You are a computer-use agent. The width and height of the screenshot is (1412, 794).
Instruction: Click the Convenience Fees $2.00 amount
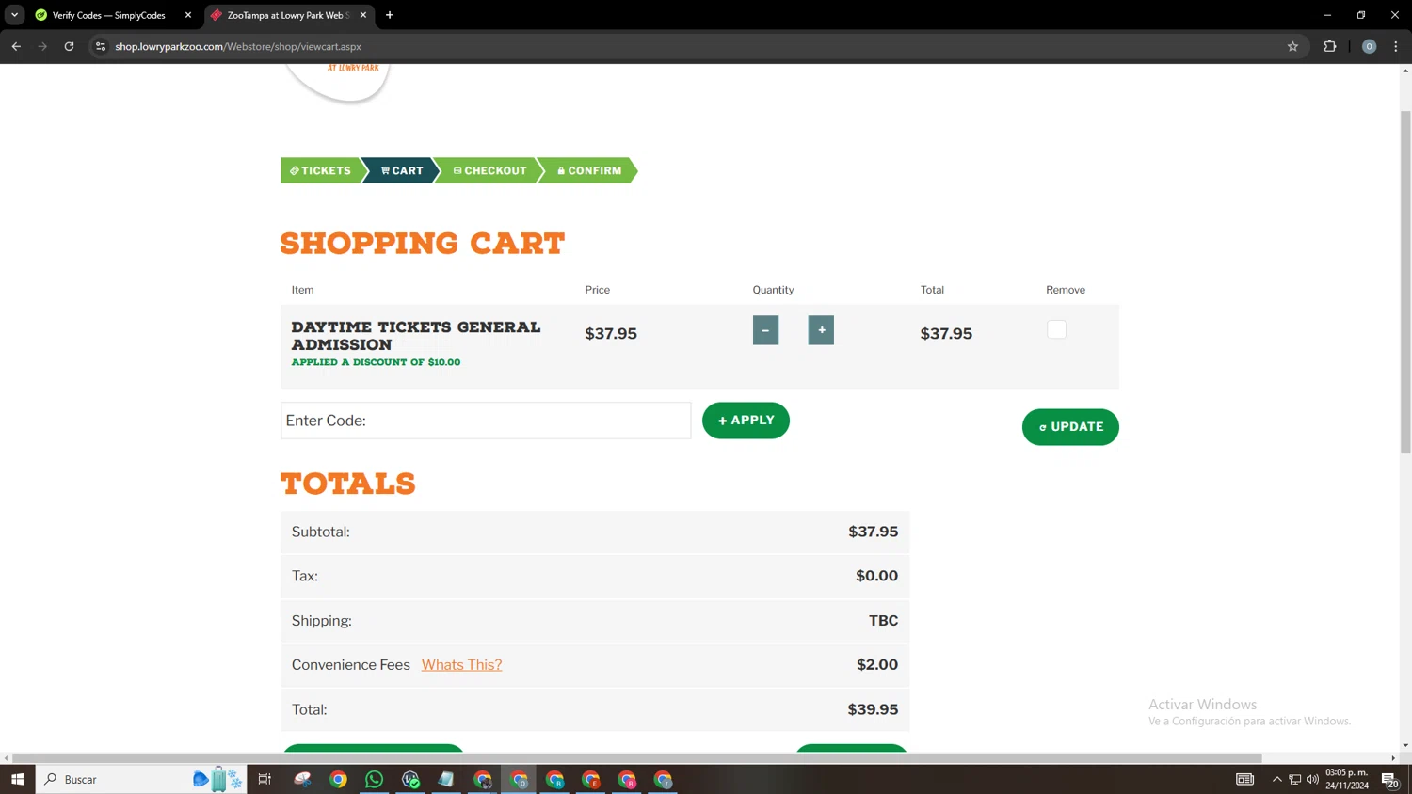tap(877, 665)
